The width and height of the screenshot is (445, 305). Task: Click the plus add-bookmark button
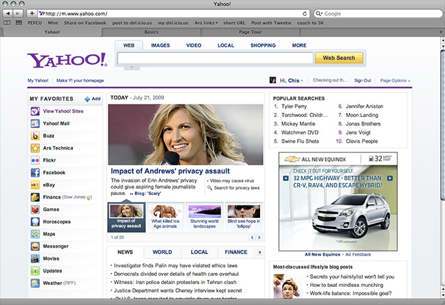pyautogui.click(x=32, y=13)
